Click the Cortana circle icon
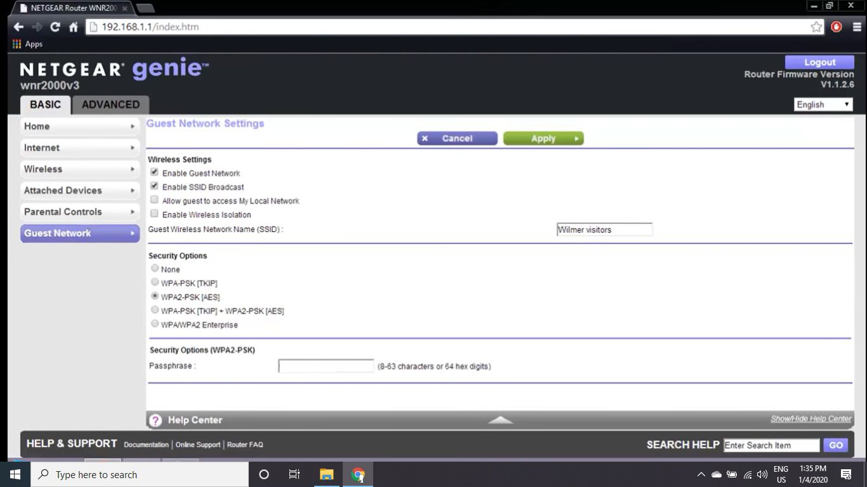Image resolution: width=867 pixels, height=487 pixels. pyautogui.click(x=264, y=474)
